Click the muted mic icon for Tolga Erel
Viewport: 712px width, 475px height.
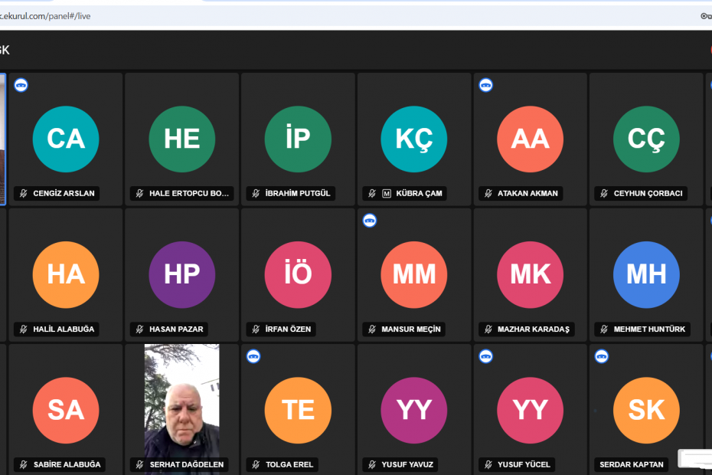[256, 464]
